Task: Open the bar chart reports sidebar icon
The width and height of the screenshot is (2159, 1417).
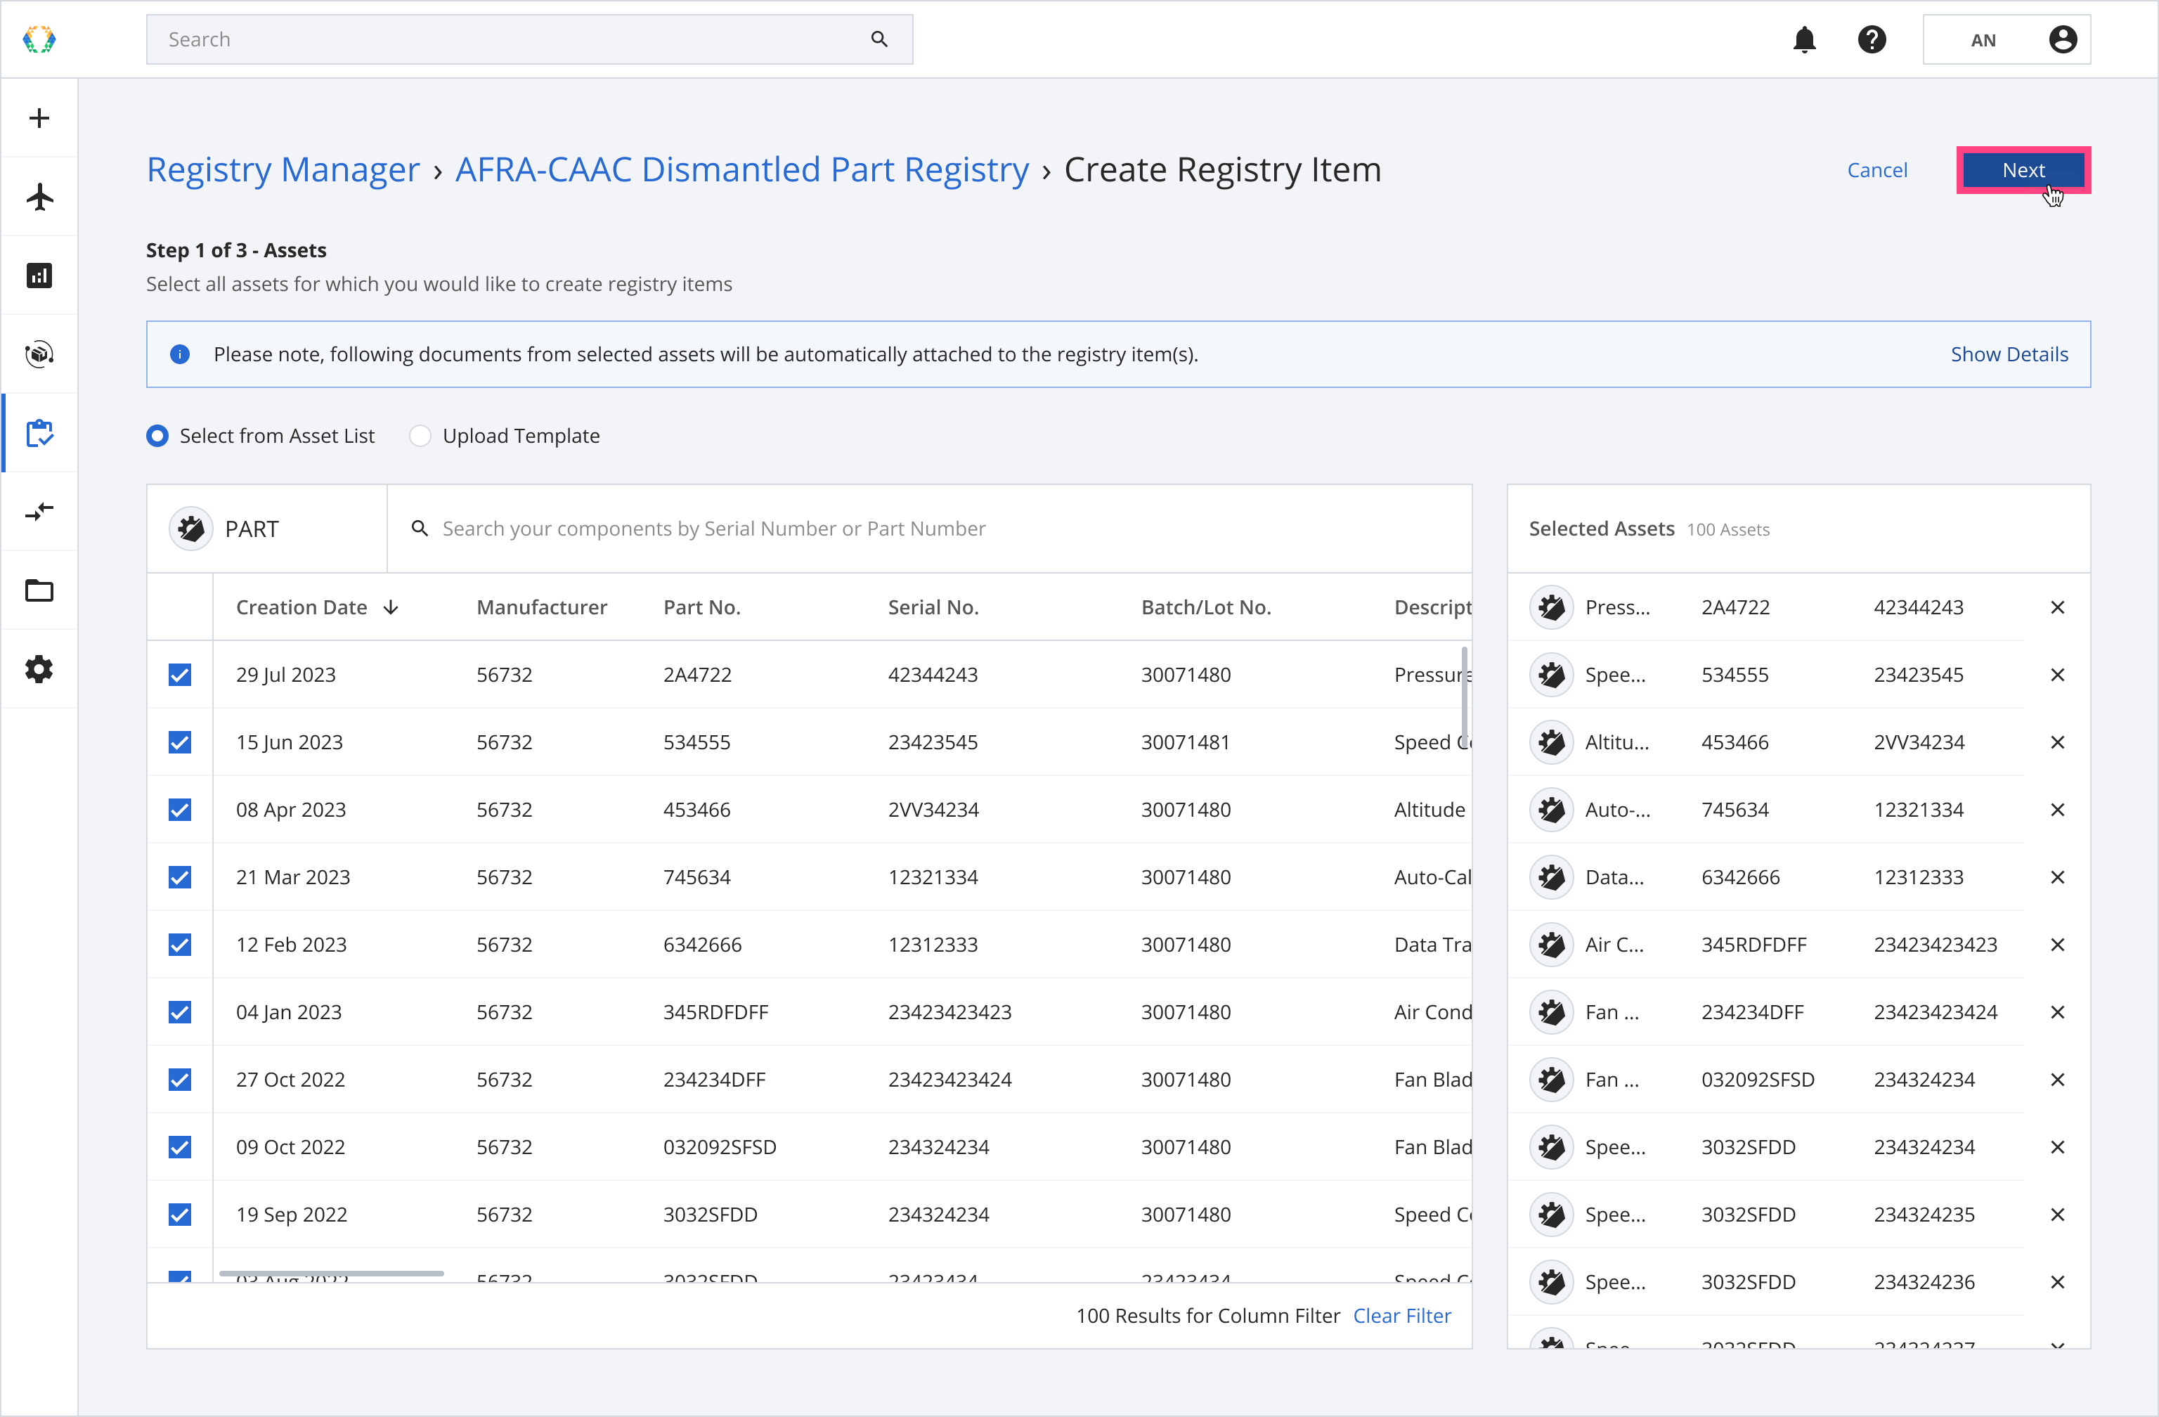Action: [39, 276]
